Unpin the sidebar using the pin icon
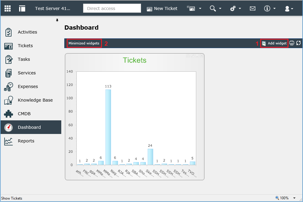Screen dimensions: 303x202 (x=57, y=20)
